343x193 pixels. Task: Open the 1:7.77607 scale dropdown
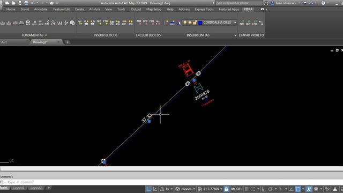221,189
